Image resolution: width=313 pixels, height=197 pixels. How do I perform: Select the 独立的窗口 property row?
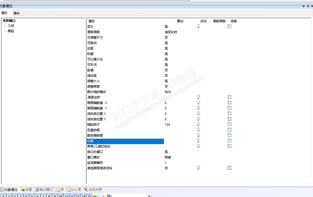coord(125,152)
